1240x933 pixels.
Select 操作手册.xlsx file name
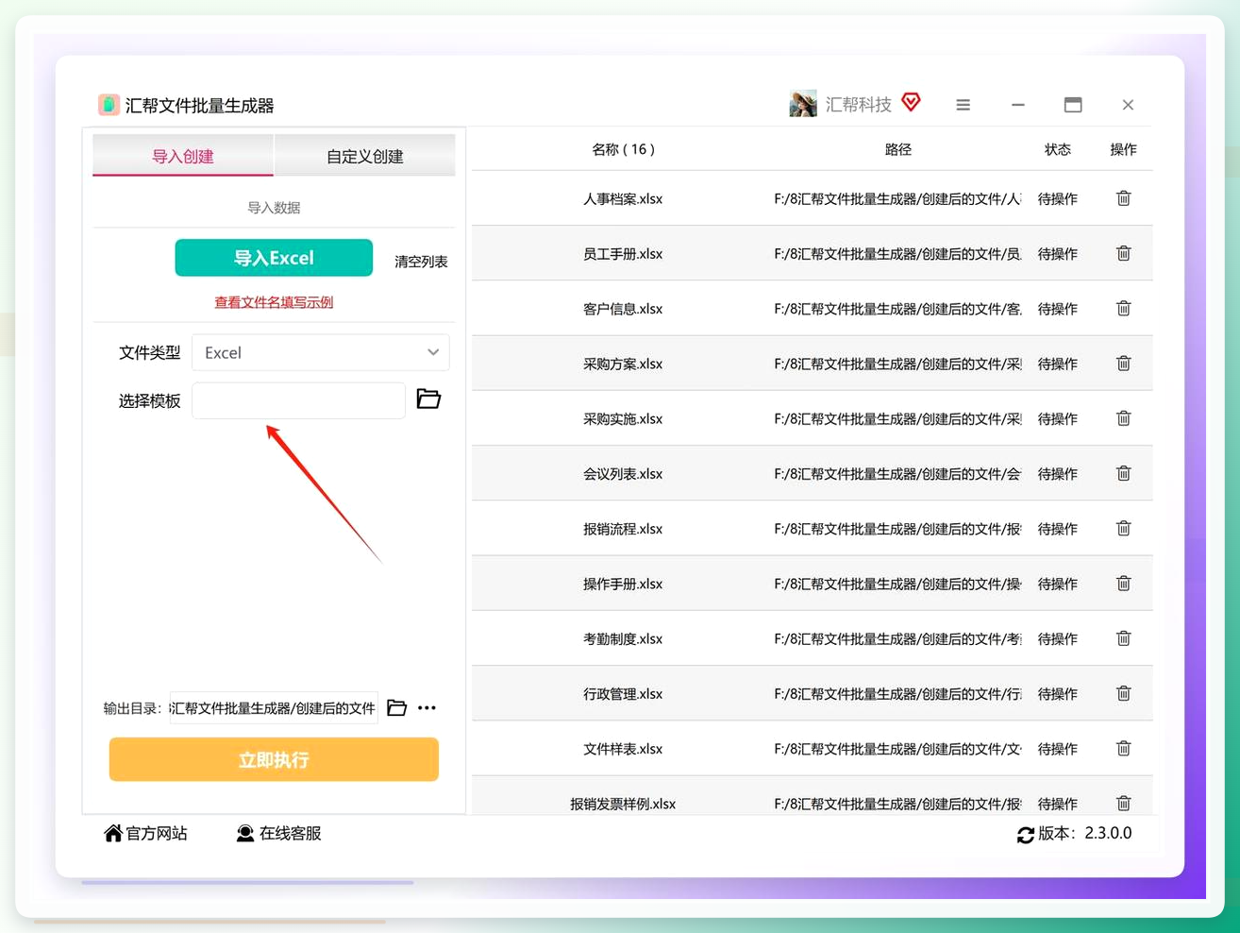point(623,584)
